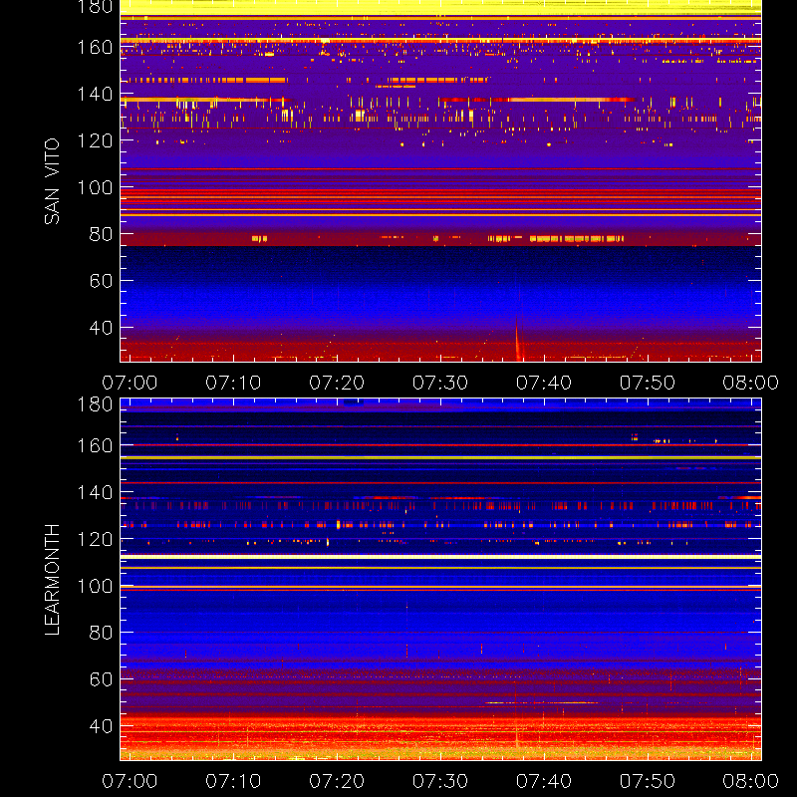Pick the 40 tick label on Learmonth plot

click(x=101, y=726)
